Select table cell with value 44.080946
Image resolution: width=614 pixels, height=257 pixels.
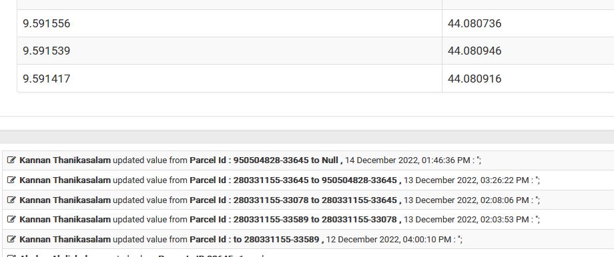pyautogui.click(x=529, y=51)
